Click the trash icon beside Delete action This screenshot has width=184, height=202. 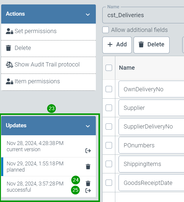(x=9, y=48)
